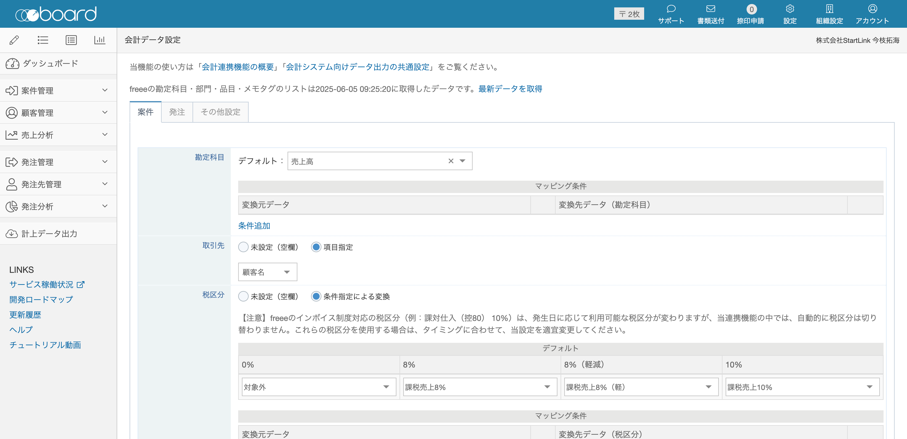Click the 〒2枚 postage badge
The width and height of the screenshot is (907, 439).
click(x=629, y=14)
